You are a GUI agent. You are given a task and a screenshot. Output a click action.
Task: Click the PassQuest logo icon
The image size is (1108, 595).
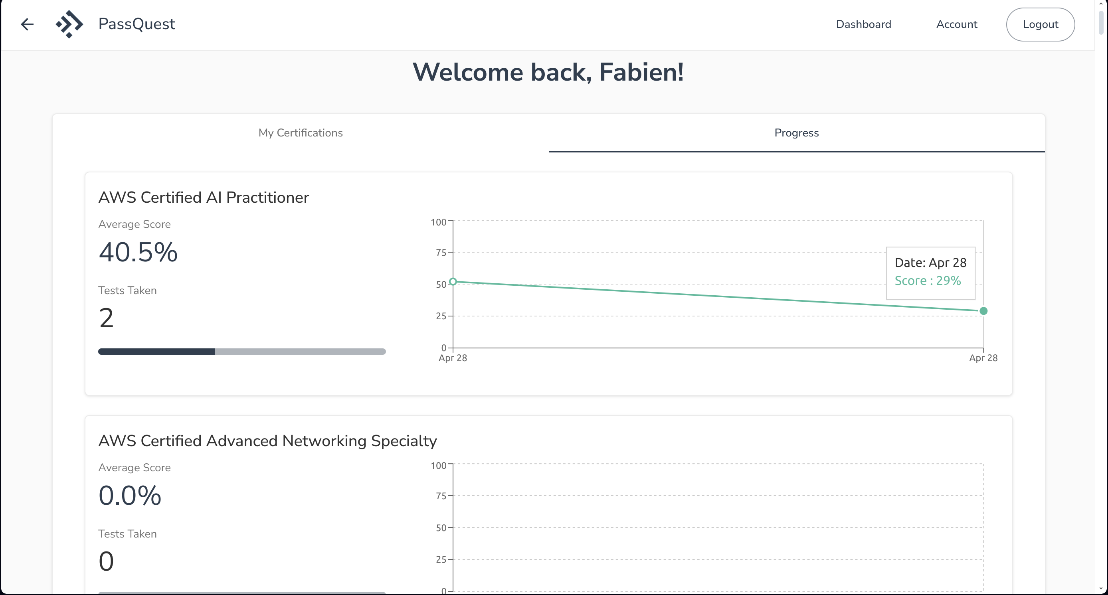69,24
